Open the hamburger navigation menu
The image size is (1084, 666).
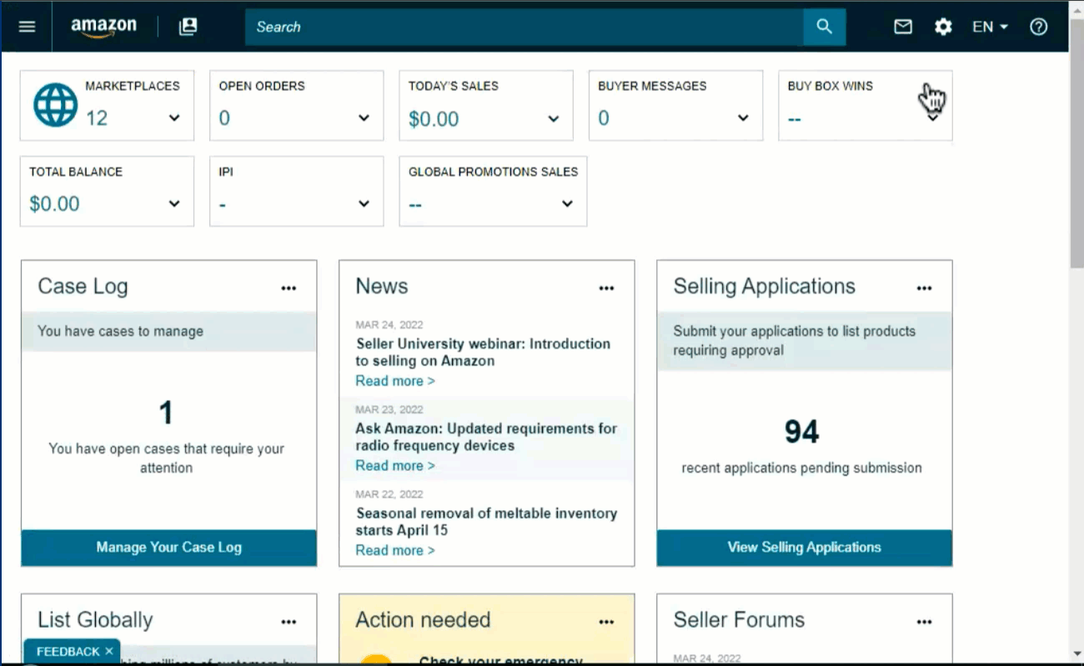tap(27, 27)
